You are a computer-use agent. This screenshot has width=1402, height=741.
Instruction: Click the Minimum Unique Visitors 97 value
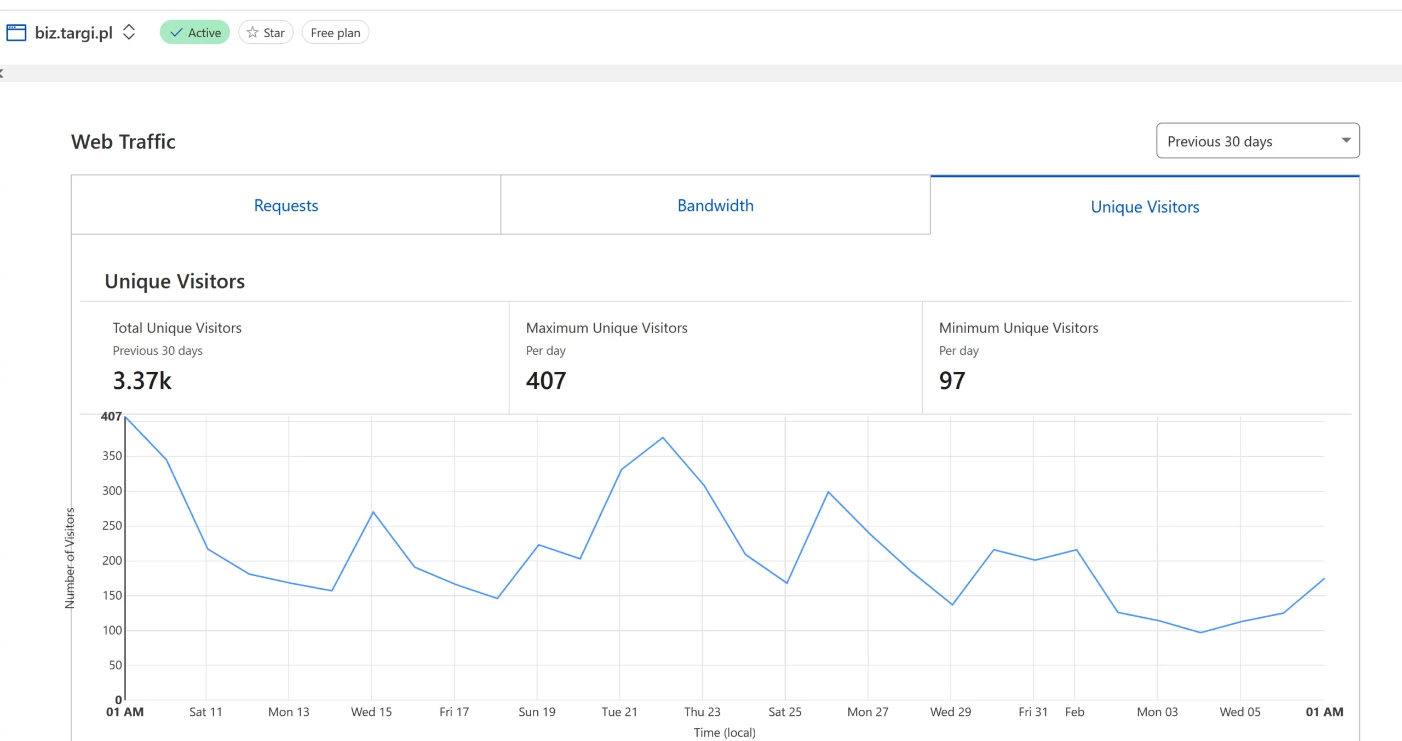tap(952, 381)
